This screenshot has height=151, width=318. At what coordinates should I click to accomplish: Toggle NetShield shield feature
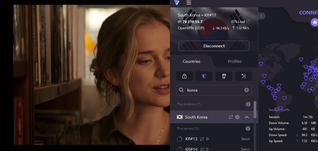(x=204, y=76)
